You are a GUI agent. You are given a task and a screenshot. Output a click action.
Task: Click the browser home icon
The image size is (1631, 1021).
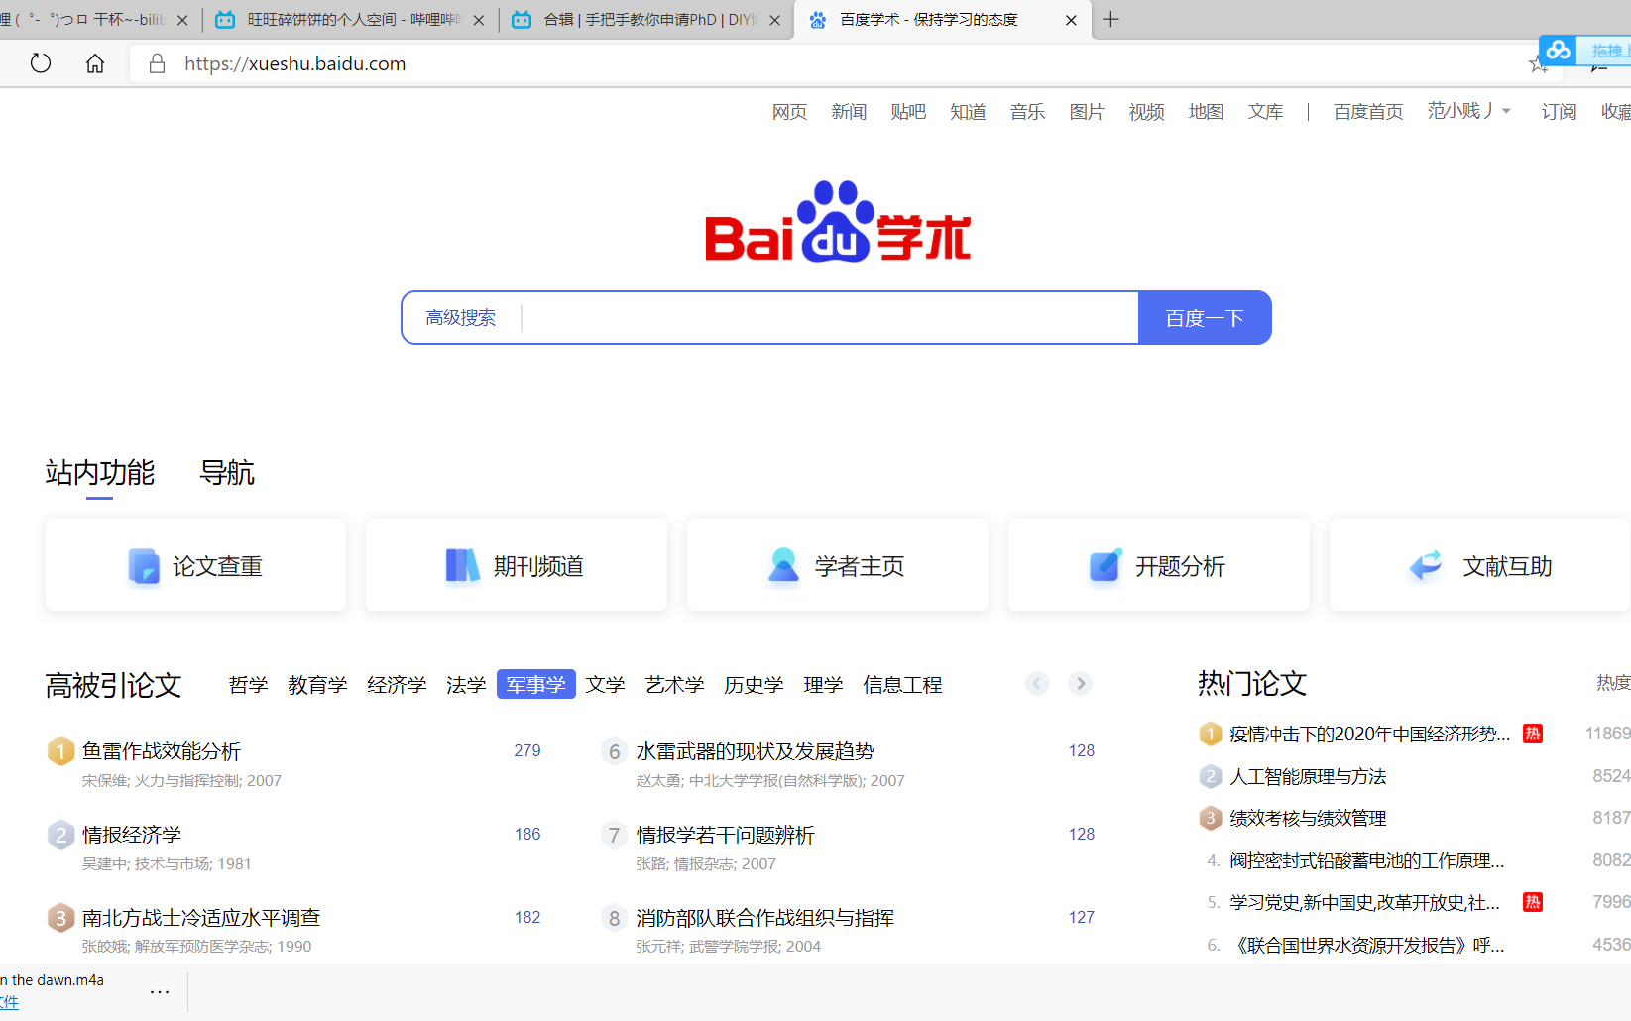(x=94, y=62)
